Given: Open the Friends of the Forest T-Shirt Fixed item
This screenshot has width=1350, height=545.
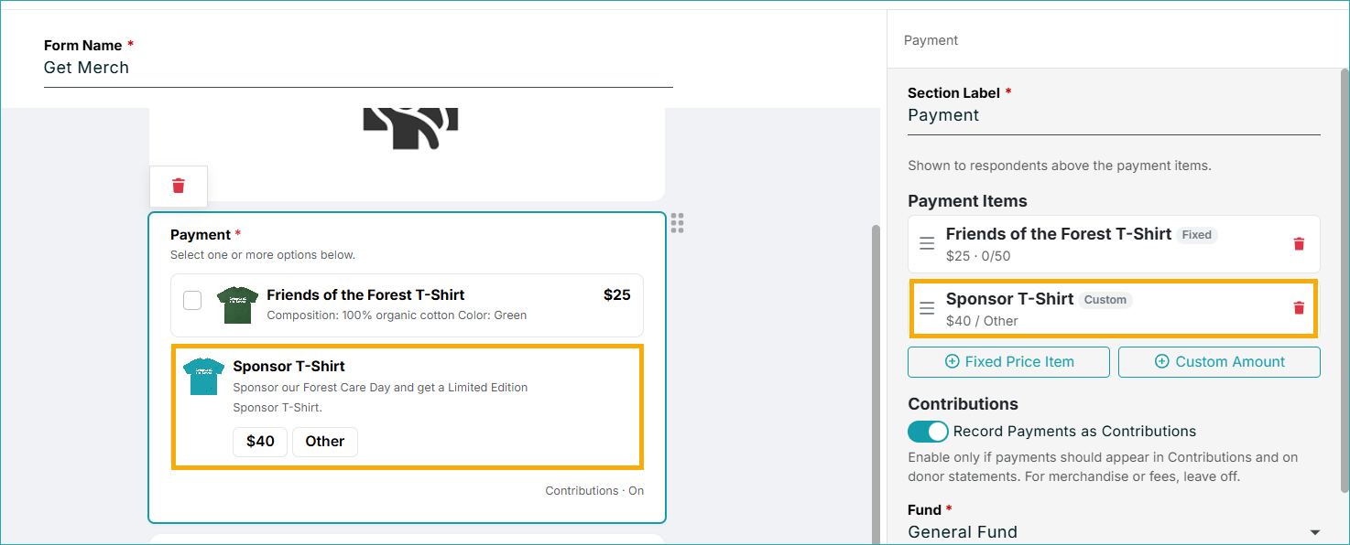Looking at the screenshot, I should [1114, 244].
